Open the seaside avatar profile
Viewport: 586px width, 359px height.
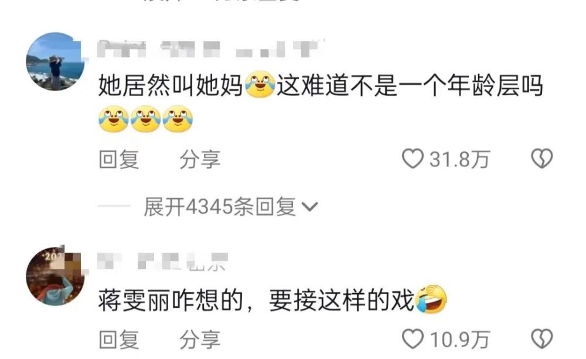click(x=55, y=61)
